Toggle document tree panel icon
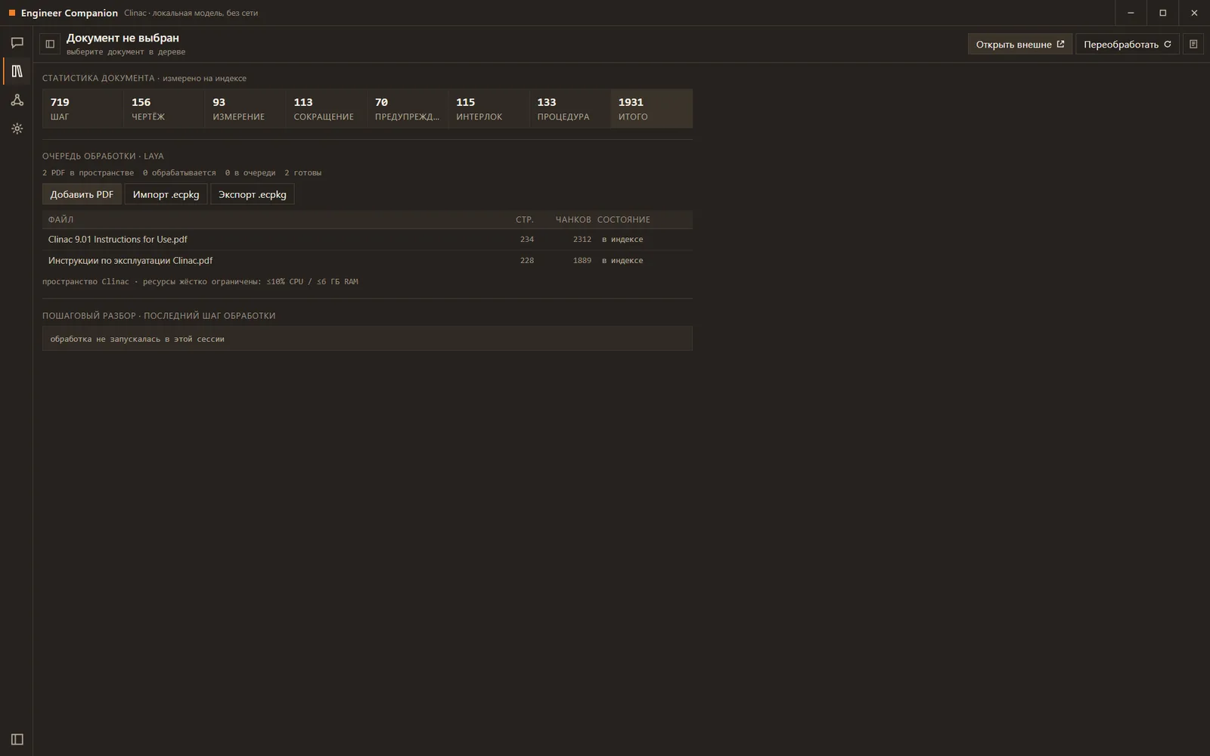The height and width of the screenshot is (756, 1210). click(50, 44)
